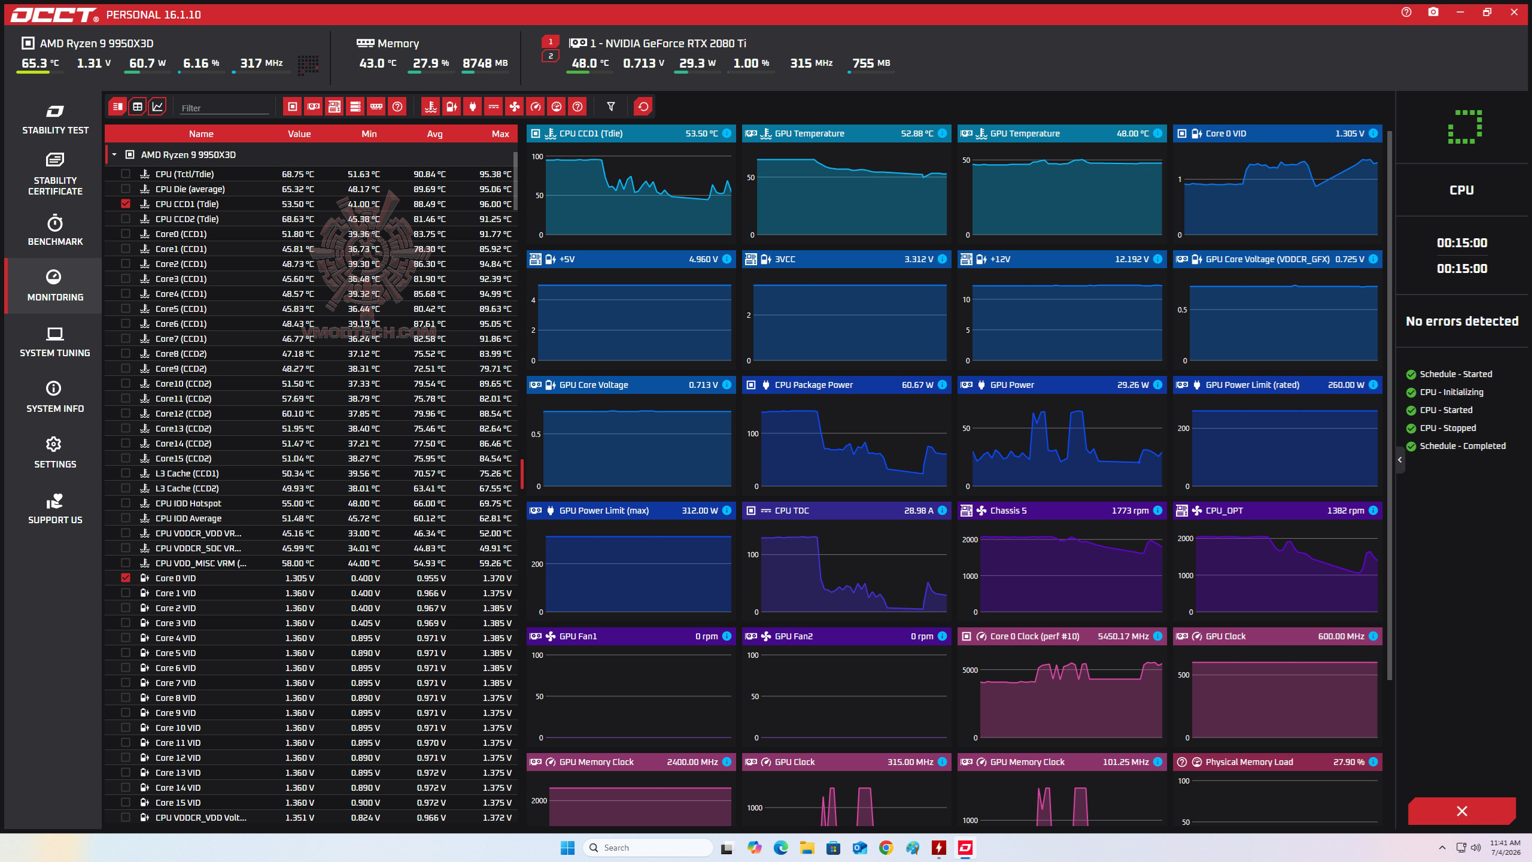Check the CPU (Tctl/Tdie) checkbox
The image size is (1532, 862).
tap(125, 174)
